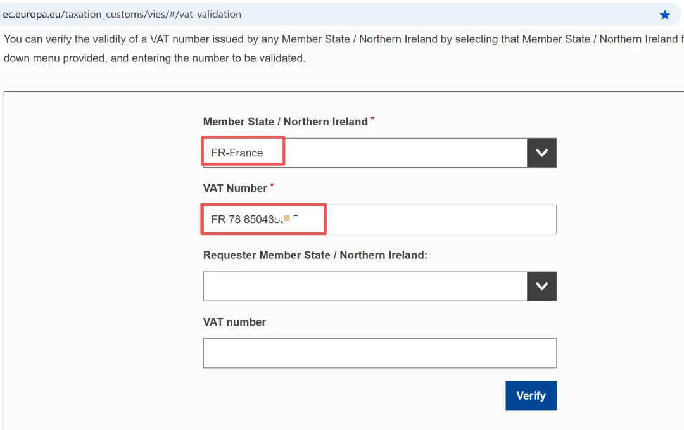Bookmark this page with the star icon

[x=664, y=15]
